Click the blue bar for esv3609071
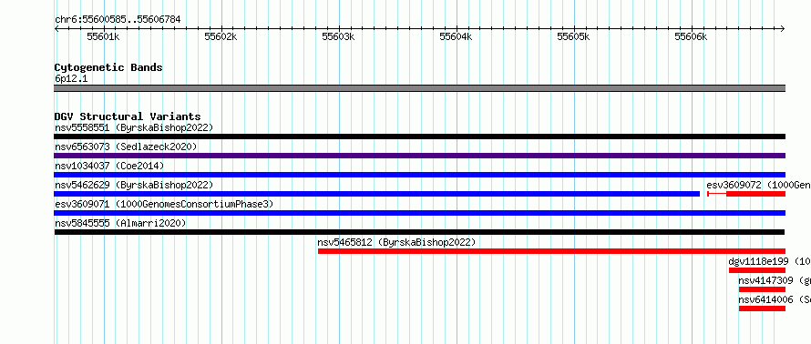Image resolution: width=811 pixels, height=344 pixels. click(x=419, y=213)
